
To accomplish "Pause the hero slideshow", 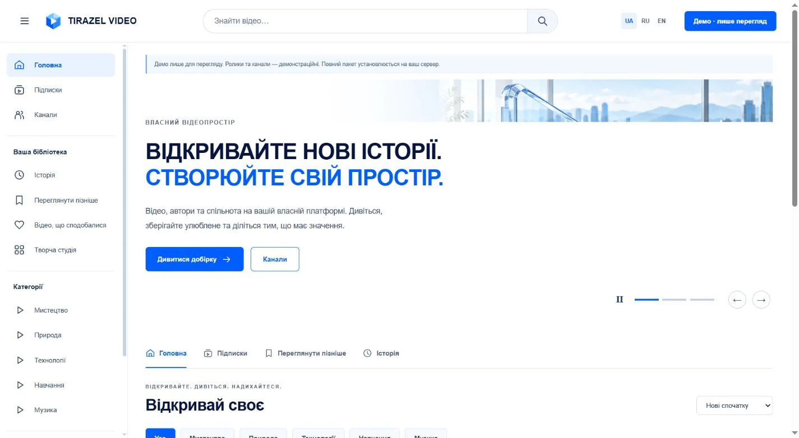I will [620, 300].
